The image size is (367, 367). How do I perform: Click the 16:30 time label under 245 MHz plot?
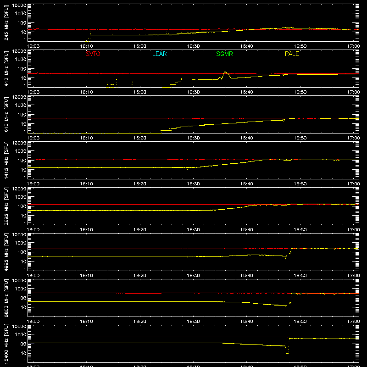193,46
